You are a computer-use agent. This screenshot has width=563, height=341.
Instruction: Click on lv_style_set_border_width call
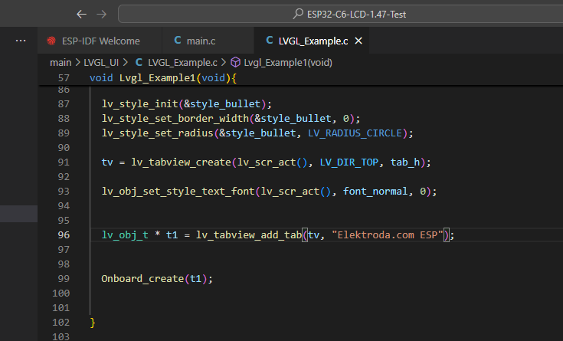231,119
